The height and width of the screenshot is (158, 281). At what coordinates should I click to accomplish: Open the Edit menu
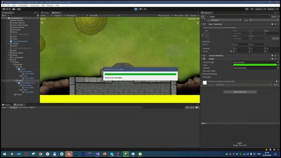8,6
